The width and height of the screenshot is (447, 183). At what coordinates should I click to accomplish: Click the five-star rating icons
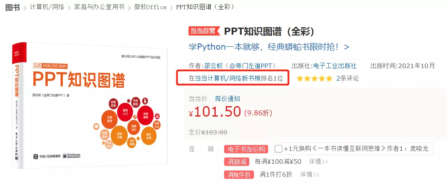point(315,79)
